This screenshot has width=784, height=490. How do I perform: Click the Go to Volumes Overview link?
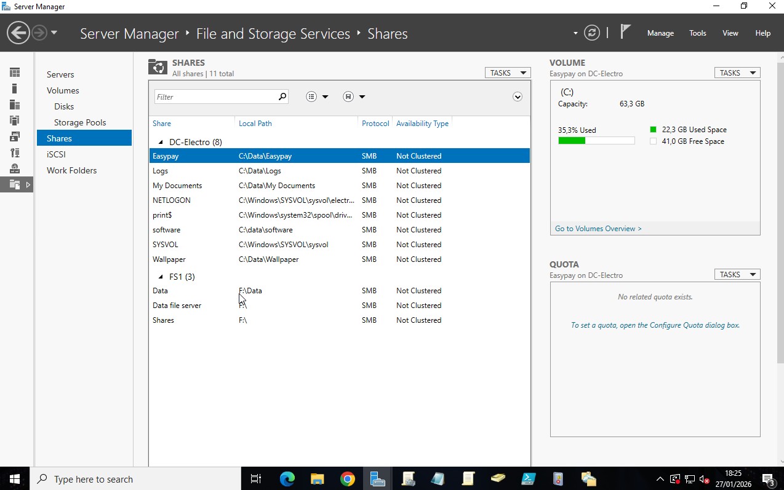(x=598, y=229)
